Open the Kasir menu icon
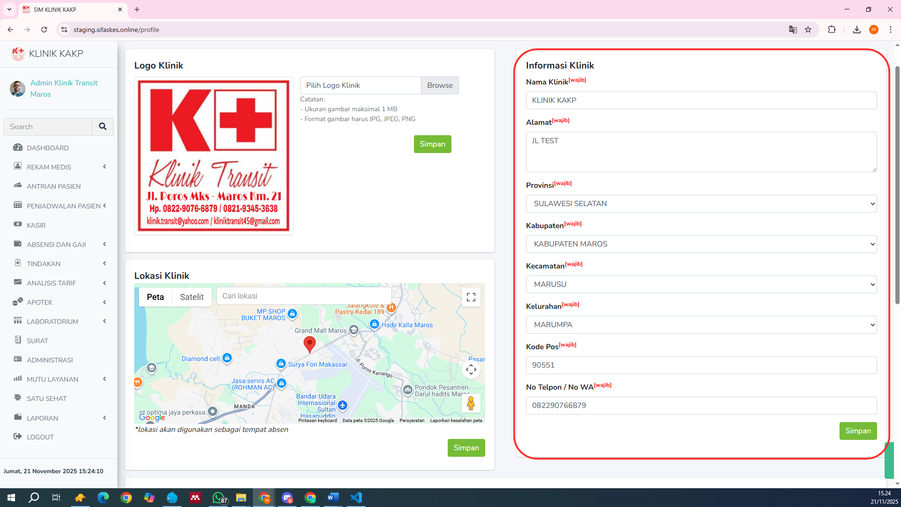The width and height of the screenshot is (901, 507). pyautogui.click(x=18, y=225)
